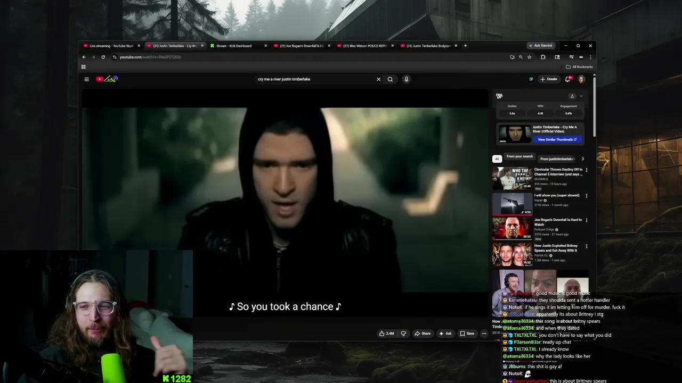682x383 pixels.
Task: Open Joe Rogan's Downfall video thumbnail
Action: pyautogui.click(x=512, y=228)
